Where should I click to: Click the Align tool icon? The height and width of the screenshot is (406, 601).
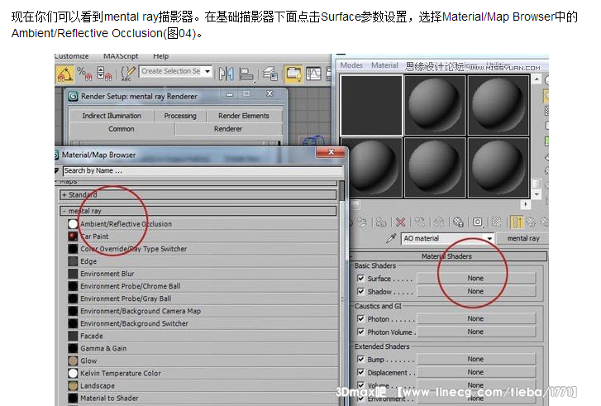pyautogui.click(x=246, y=74)
